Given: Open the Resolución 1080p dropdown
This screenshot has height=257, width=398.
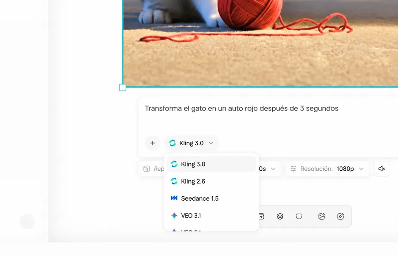Looking at the screenshot, I should point(327,169).
